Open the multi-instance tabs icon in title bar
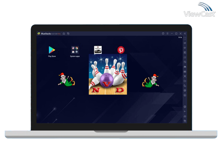Screen dimensions: 220x151 [68, 34]
